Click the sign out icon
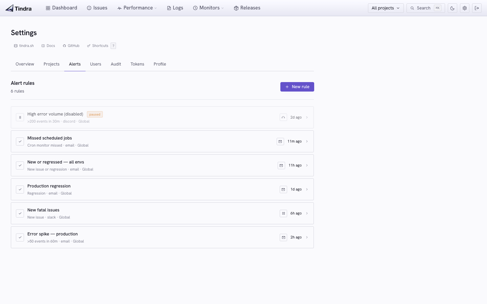This screenshot has height=304, width=487. (477, 8)
